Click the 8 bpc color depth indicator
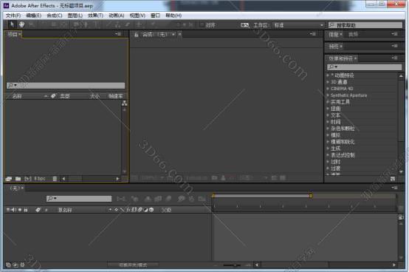Screen dimensions: 409x272 40,179
